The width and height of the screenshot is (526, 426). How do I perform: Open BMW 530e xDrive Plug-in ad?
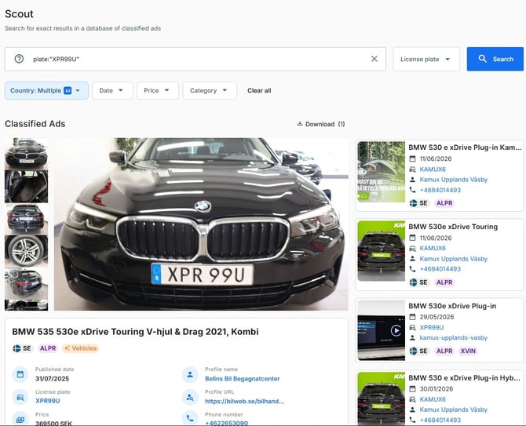(452, 306)
